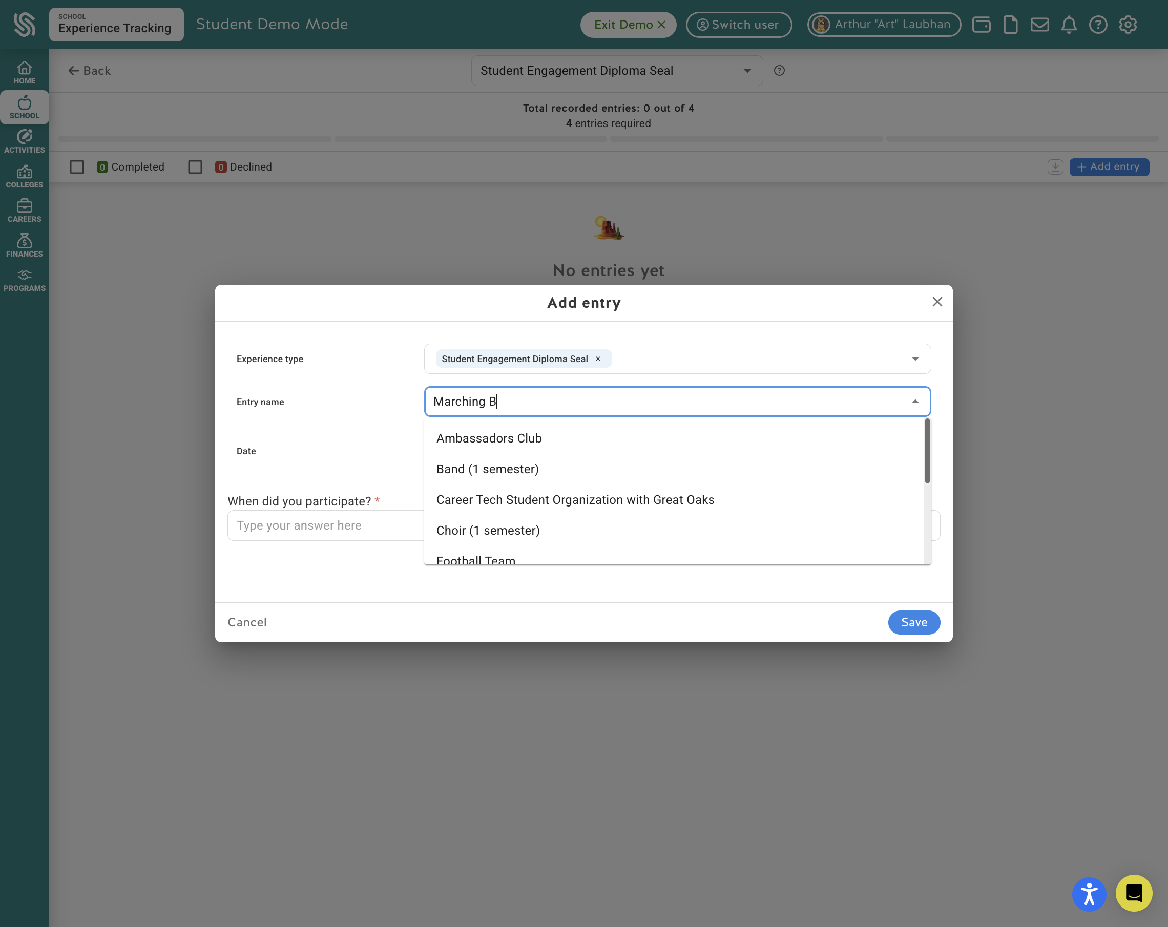Open the notifications bell
The width and height of the screenshot is (1168, 927).
[1069, 25]
